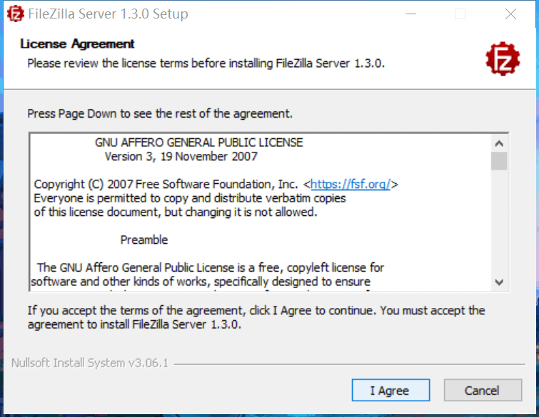The height and width of the screenshot is (417, 539).
Task: Click the large FileZilla logo in the header
Action: click(503, 58)
